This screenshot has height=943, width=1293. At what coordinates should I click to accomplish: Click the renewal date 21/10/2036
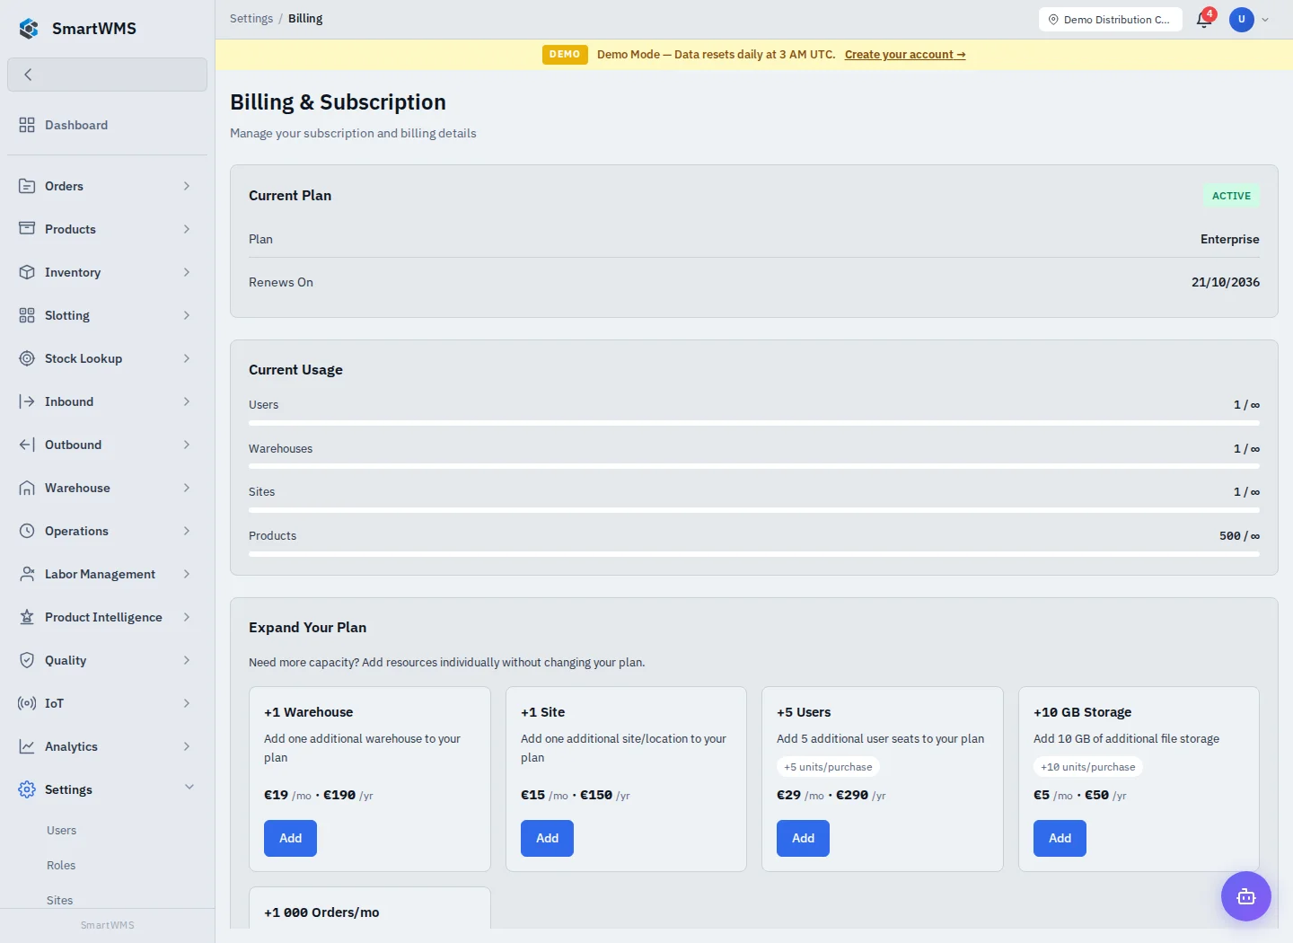[x=1226, y=282]
